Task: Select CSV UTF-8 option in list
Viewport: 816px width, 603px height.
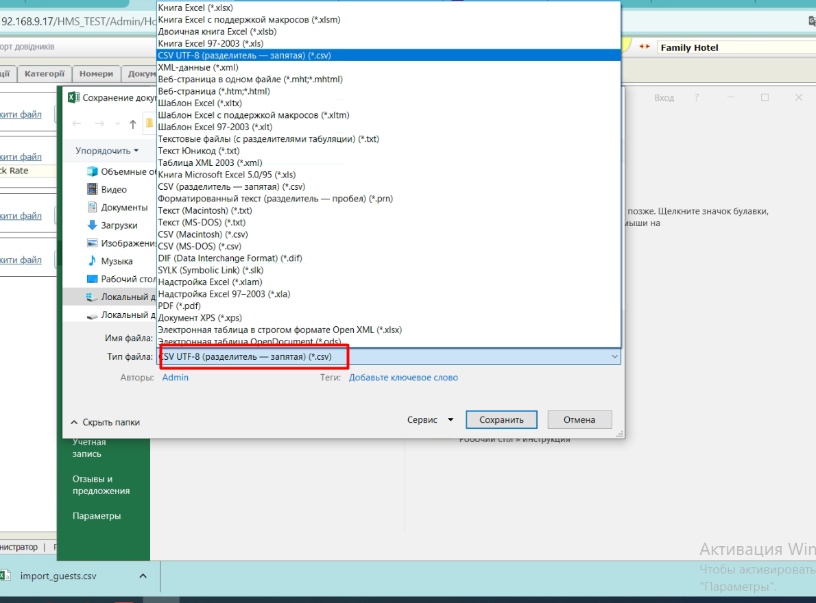Action: pyautogui.click(x=244, y=56)
